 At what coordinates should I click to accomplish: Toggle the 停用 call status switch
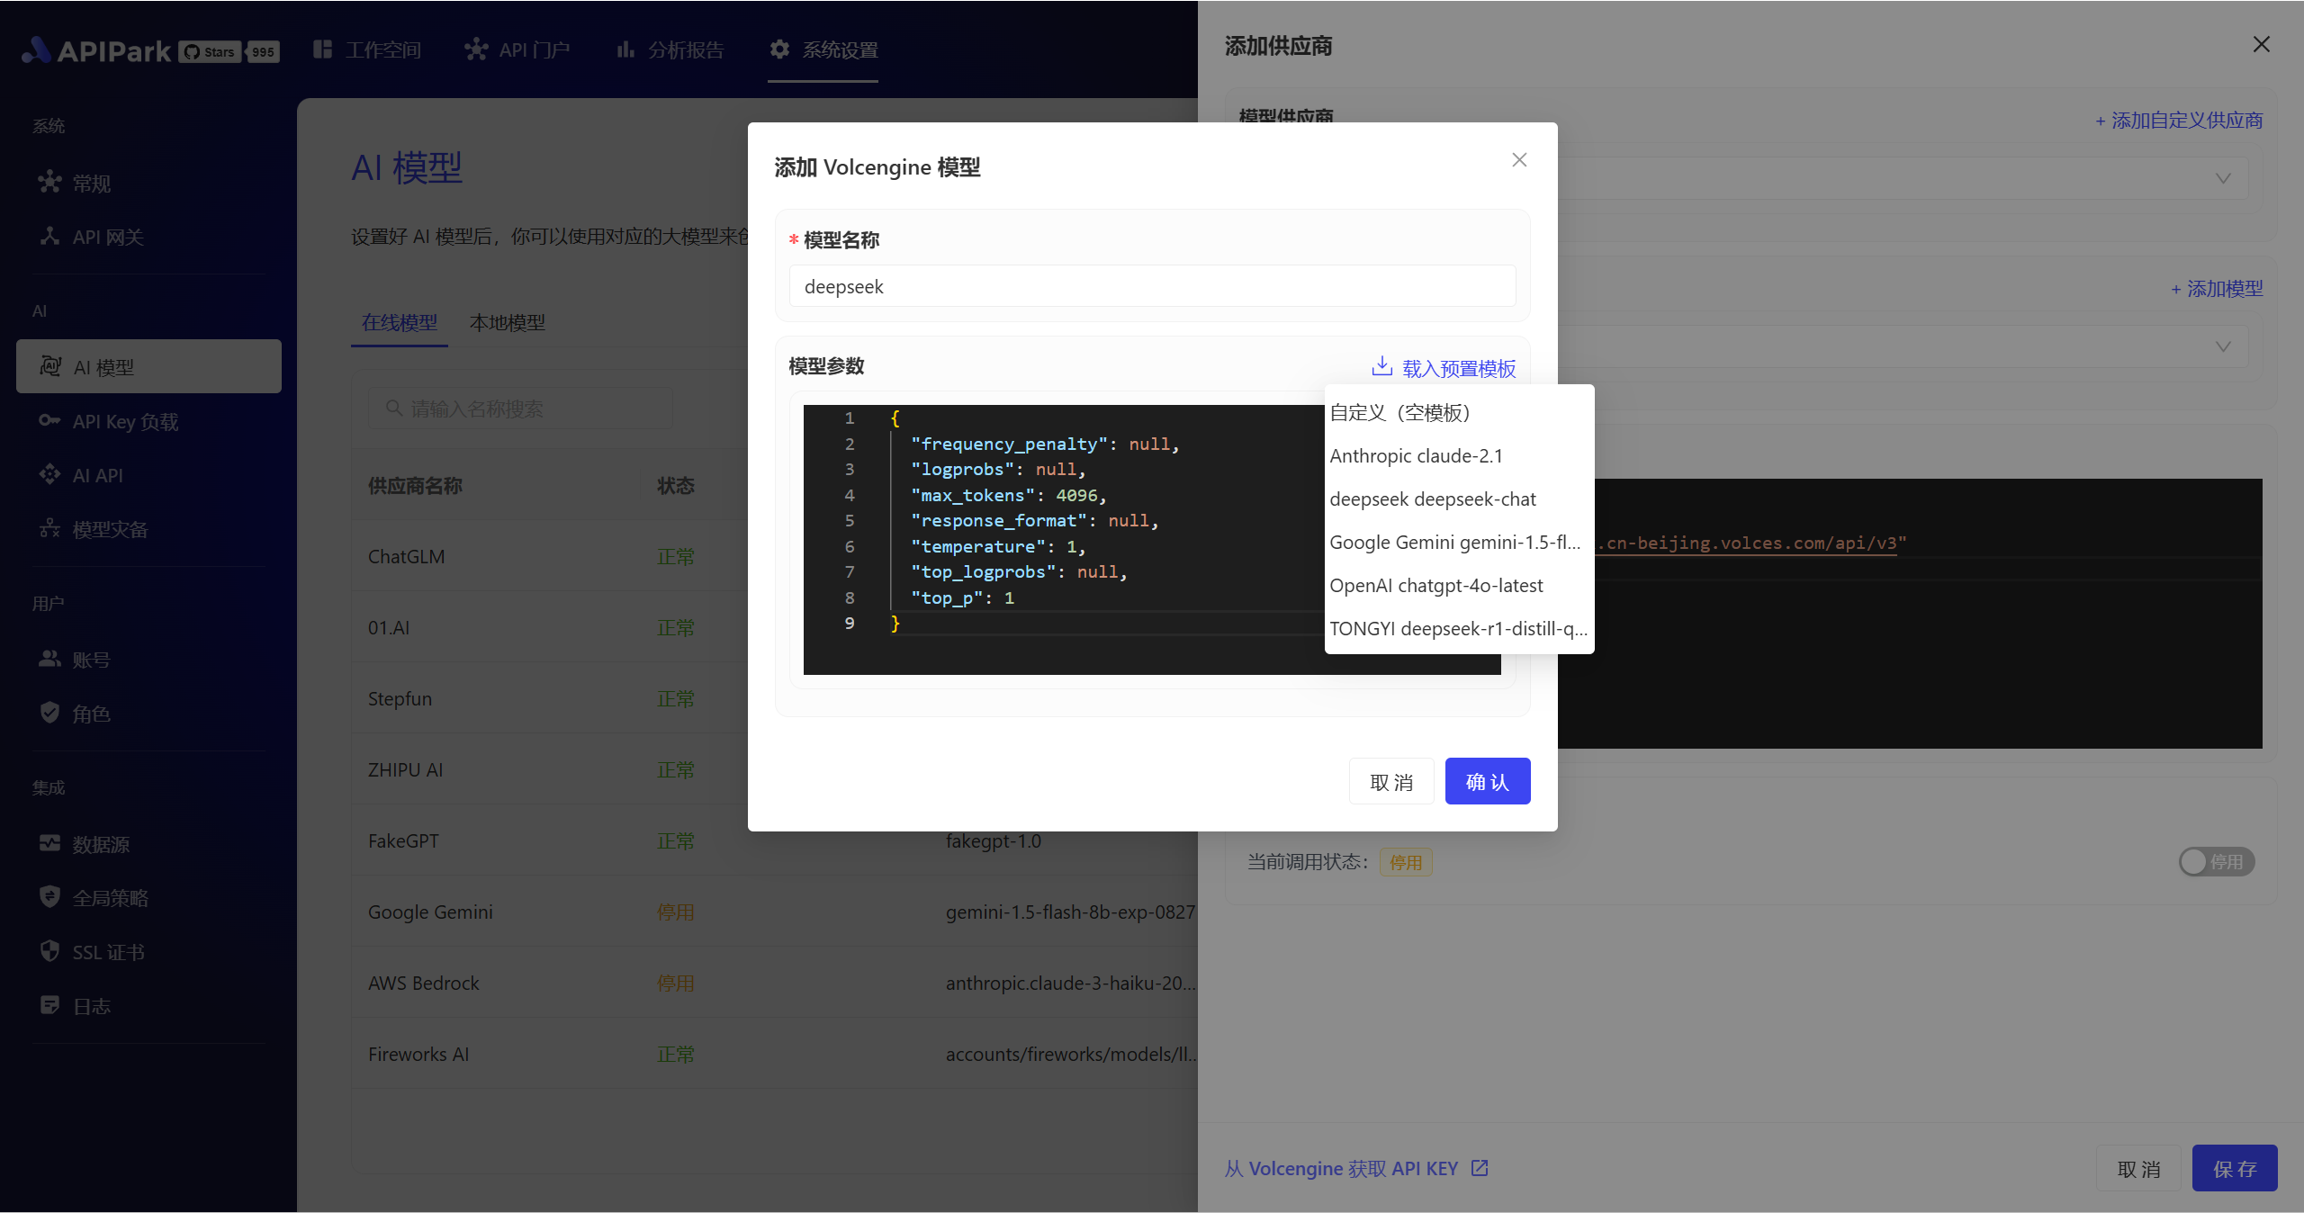click(x=2216, y=861)
